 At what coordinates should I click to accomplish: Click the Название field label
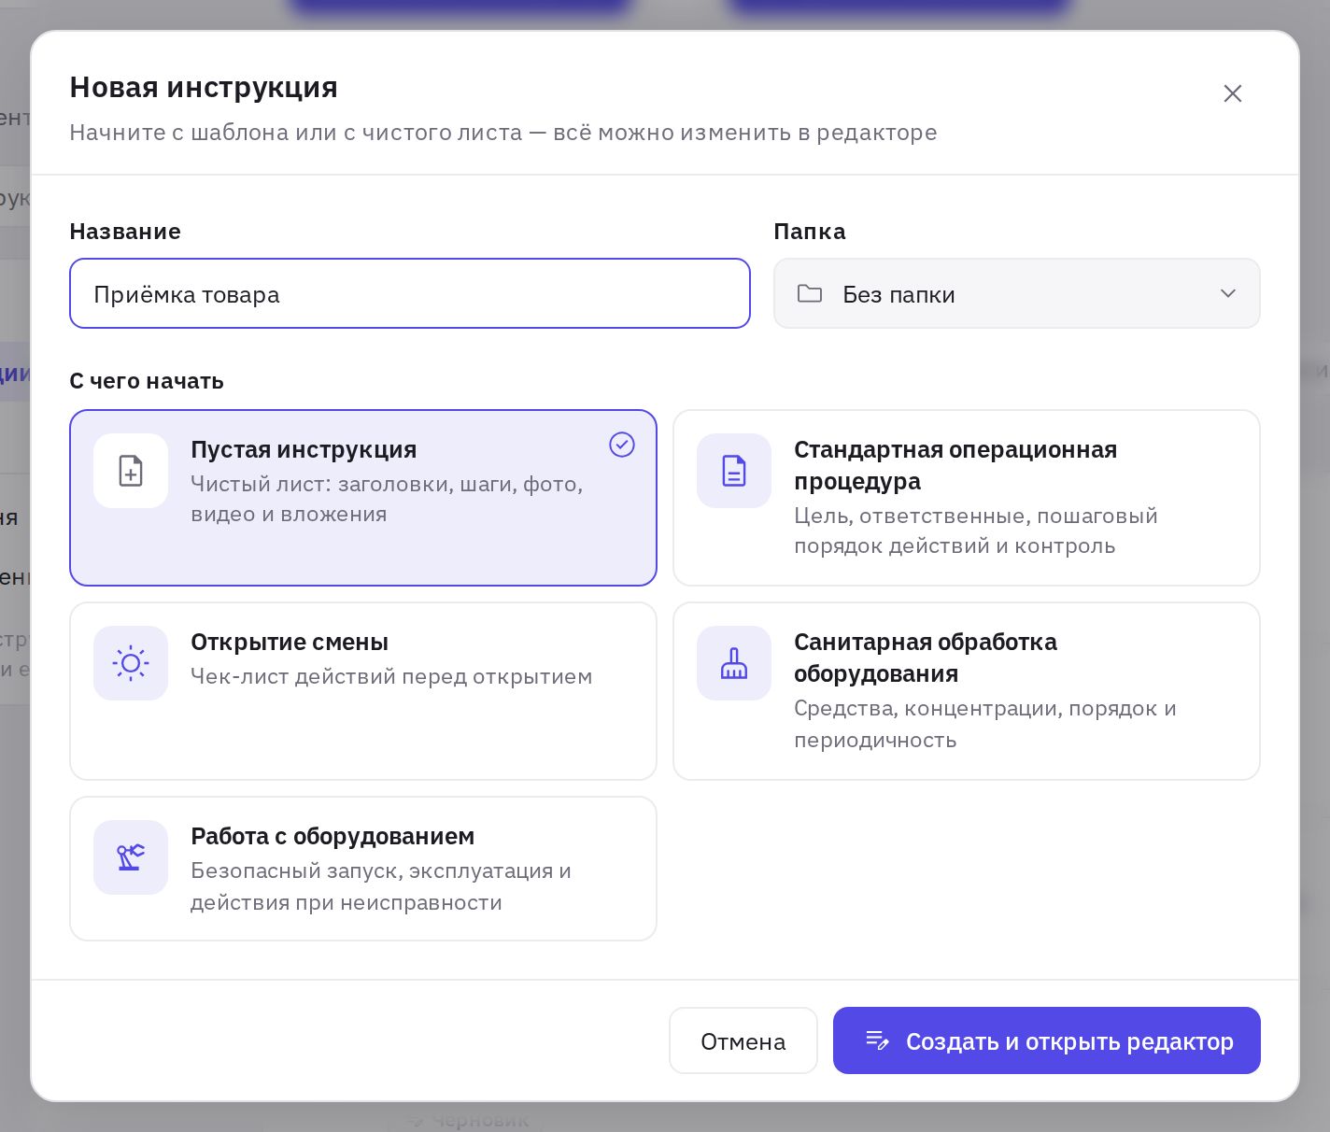point(125,232)
